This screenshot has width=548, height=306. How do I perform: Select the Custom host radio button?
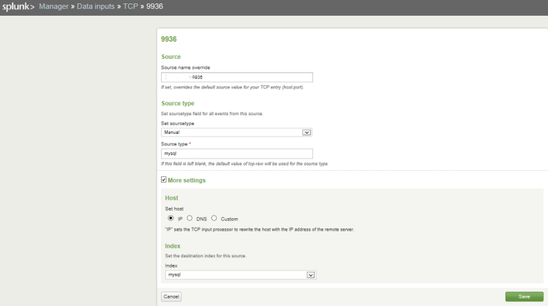(x=214, y=218)
